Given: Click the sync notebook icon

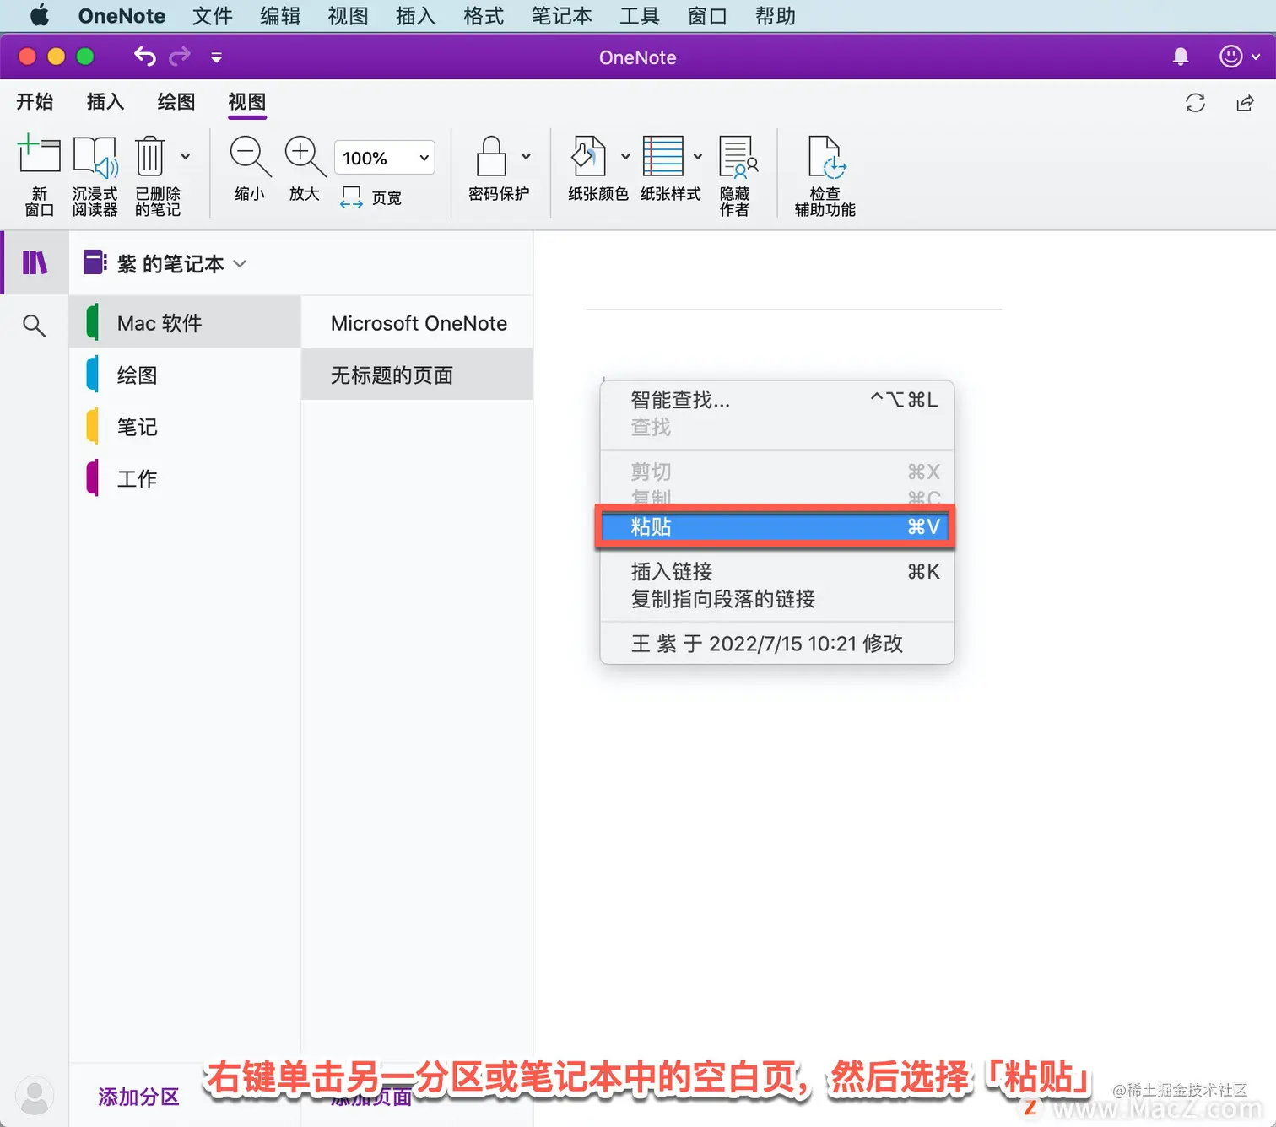Looking at the screenshot, I should pos(1195,103).
